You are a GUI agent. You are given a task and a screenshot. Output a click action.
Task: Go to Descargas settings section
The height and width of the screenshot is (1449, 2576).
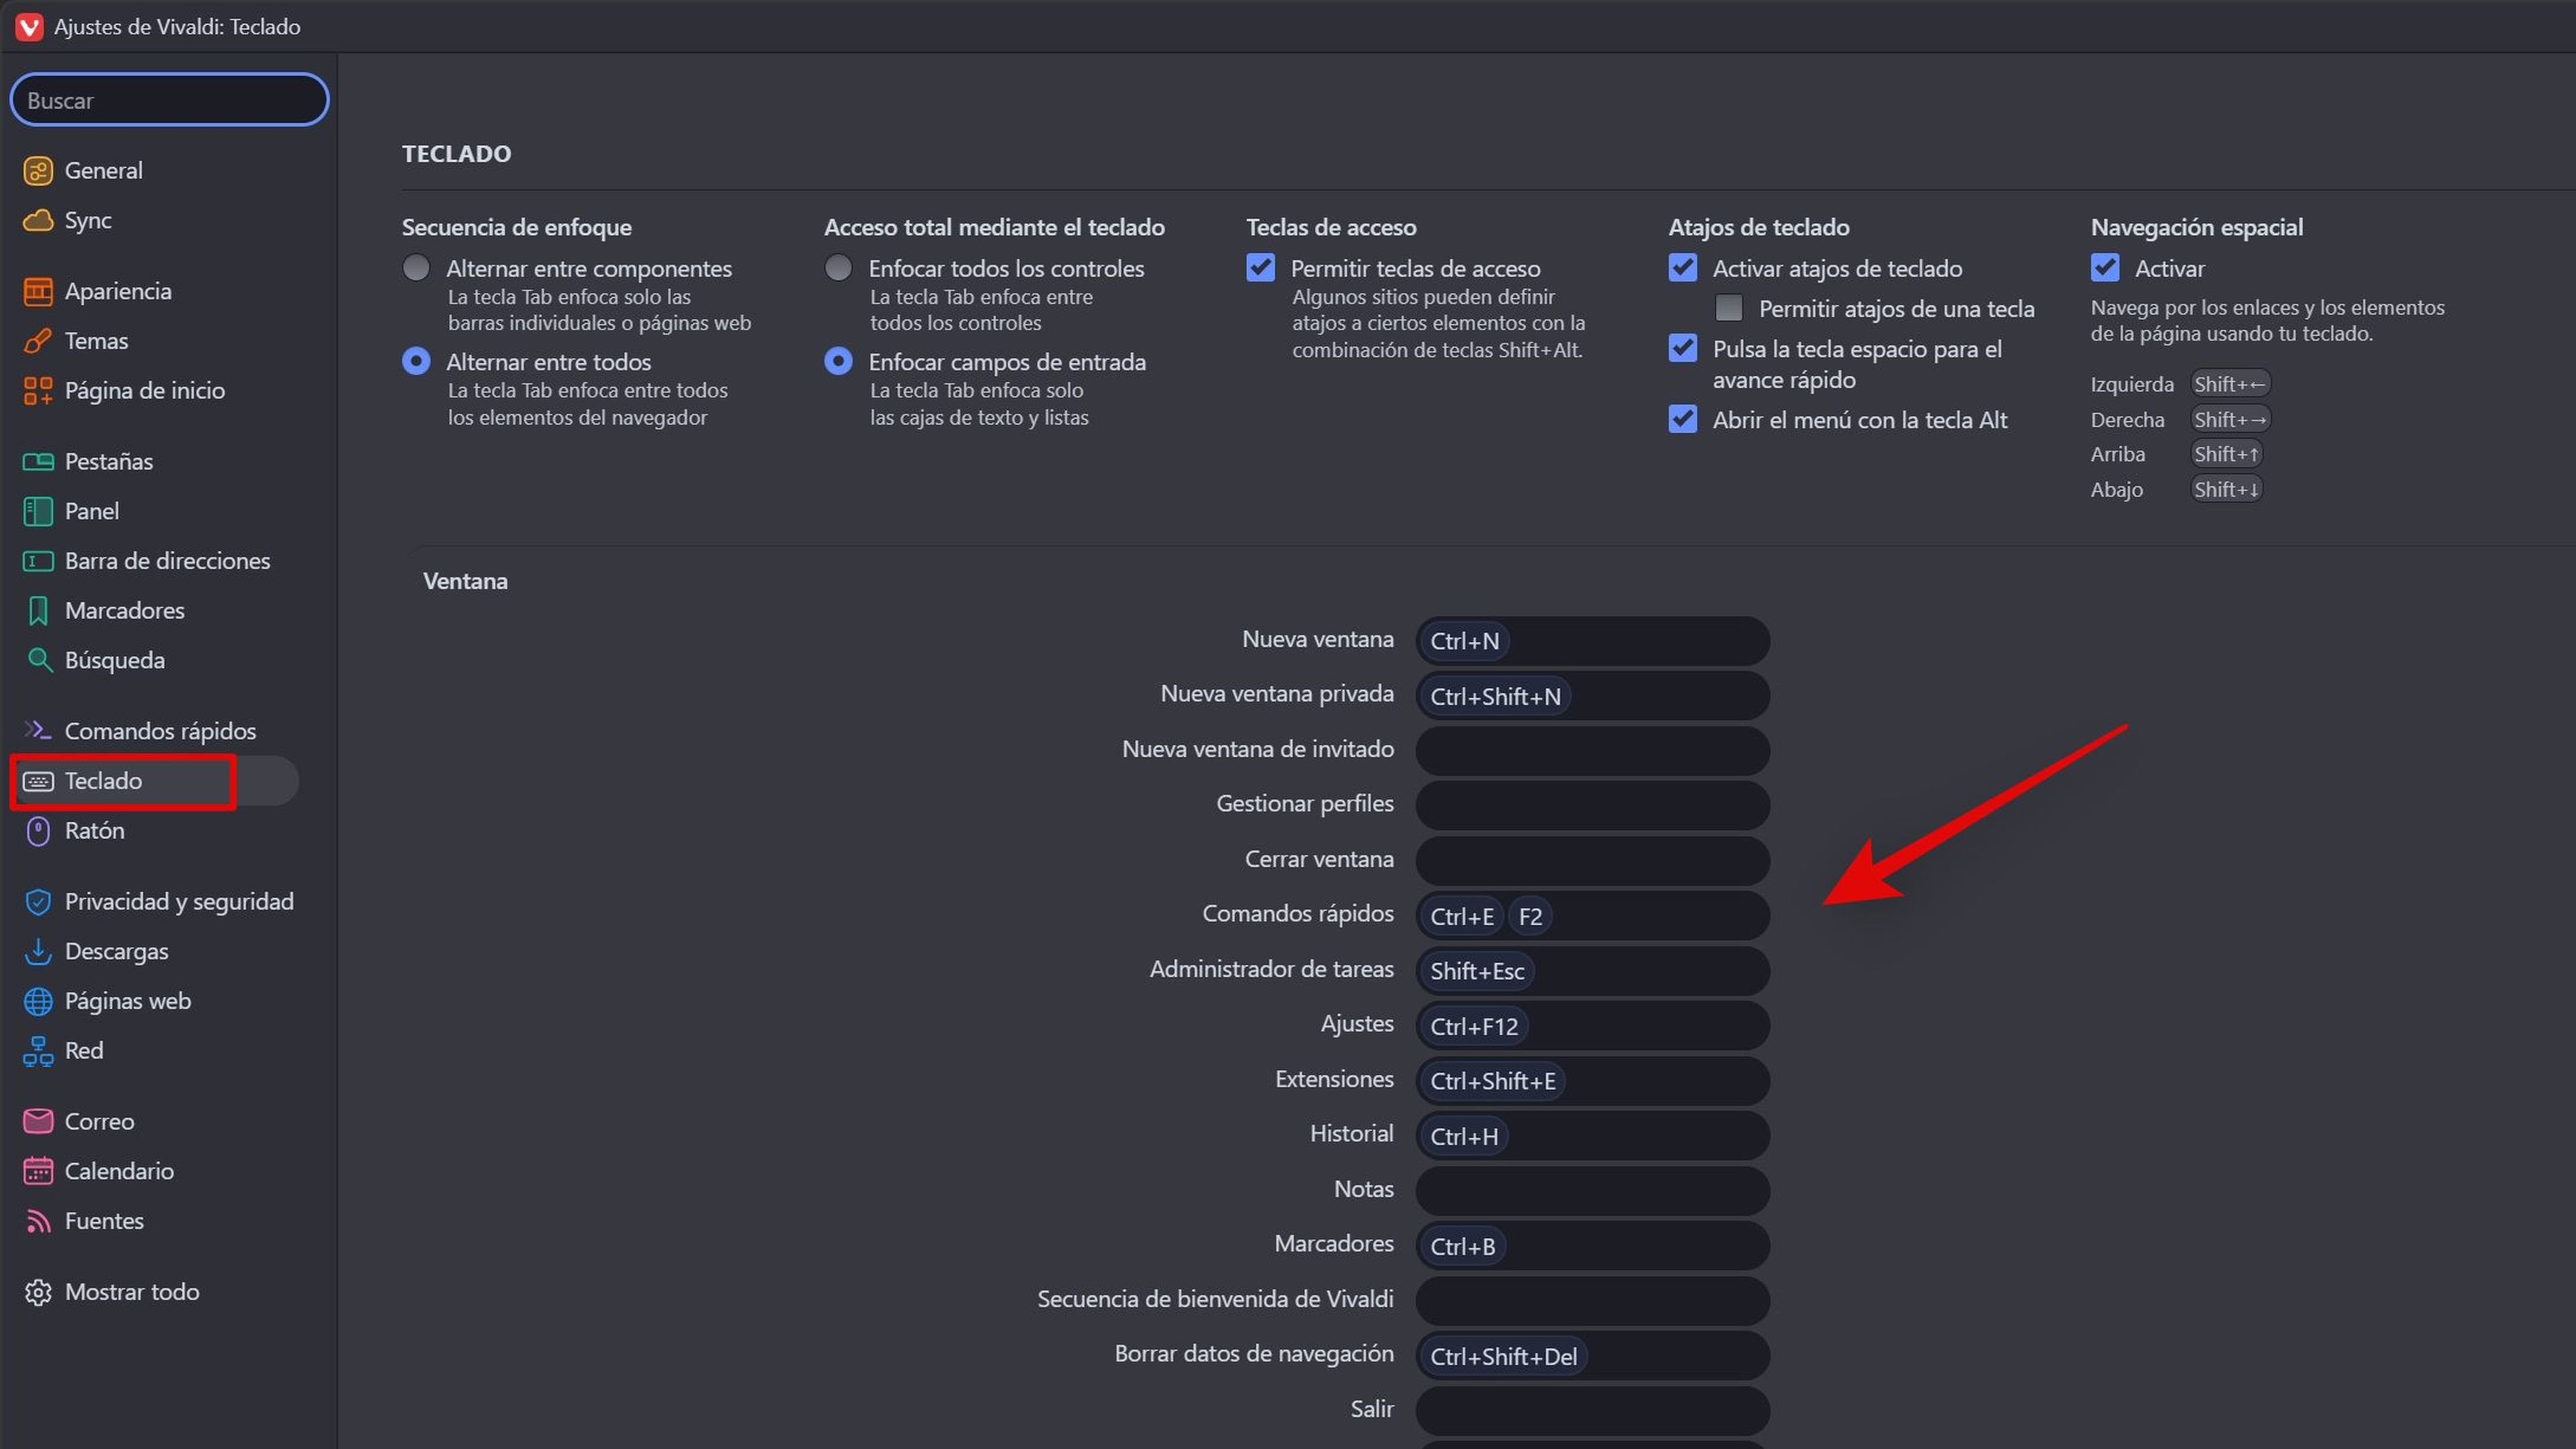pyautogui.click(x=116, y=952)
